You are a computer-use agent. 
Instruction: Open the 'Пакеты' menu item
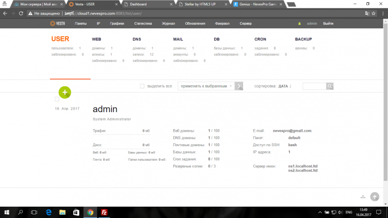pyautogui.click(x=81, y=24)
